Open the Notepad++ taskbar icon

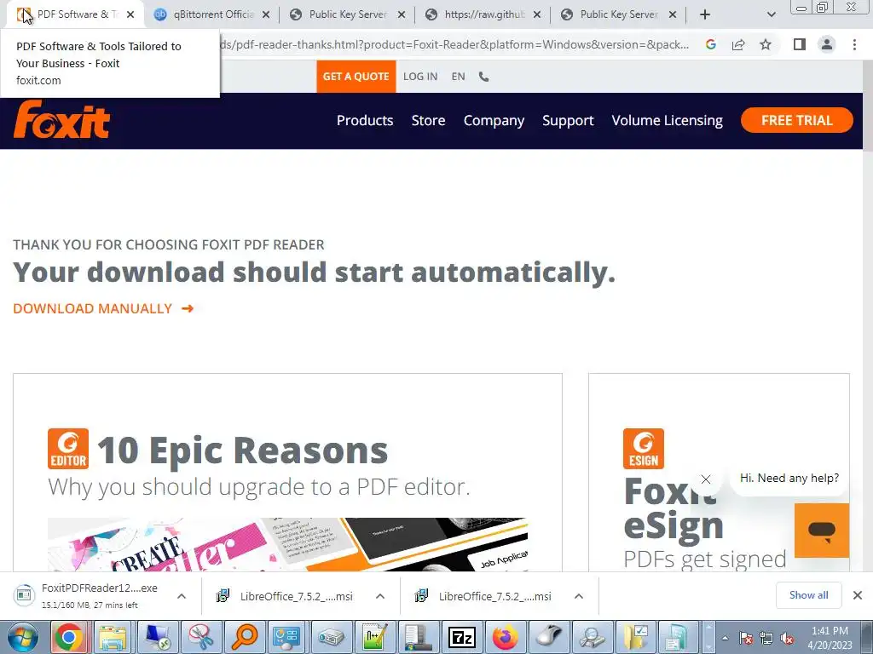pyautogui.click(x=375, y=637)
